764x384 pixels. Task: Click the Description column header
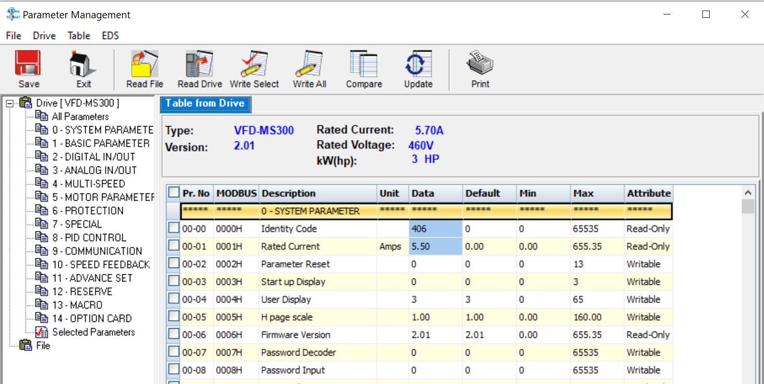318,193
